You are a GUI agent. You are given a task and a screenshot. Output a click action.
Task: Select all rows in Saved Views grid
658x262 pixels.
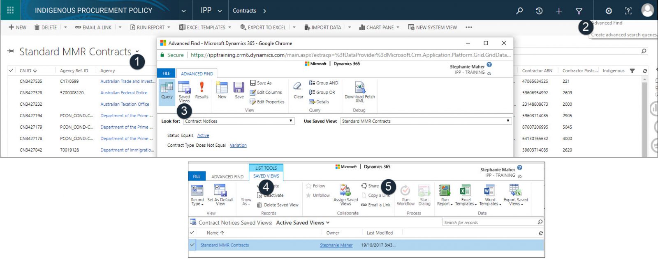pos(192,232)
